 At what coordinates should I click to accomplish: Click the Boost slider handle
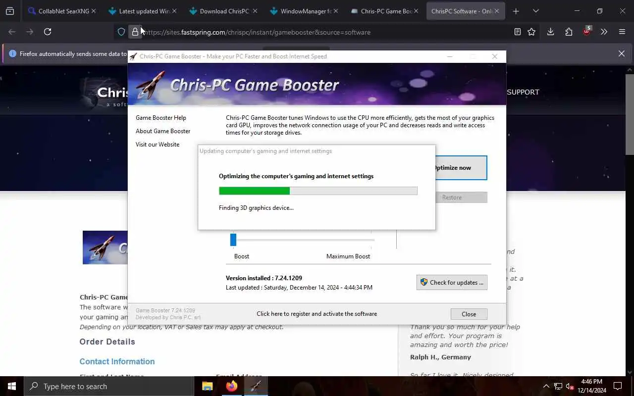[x=233, y=240]
